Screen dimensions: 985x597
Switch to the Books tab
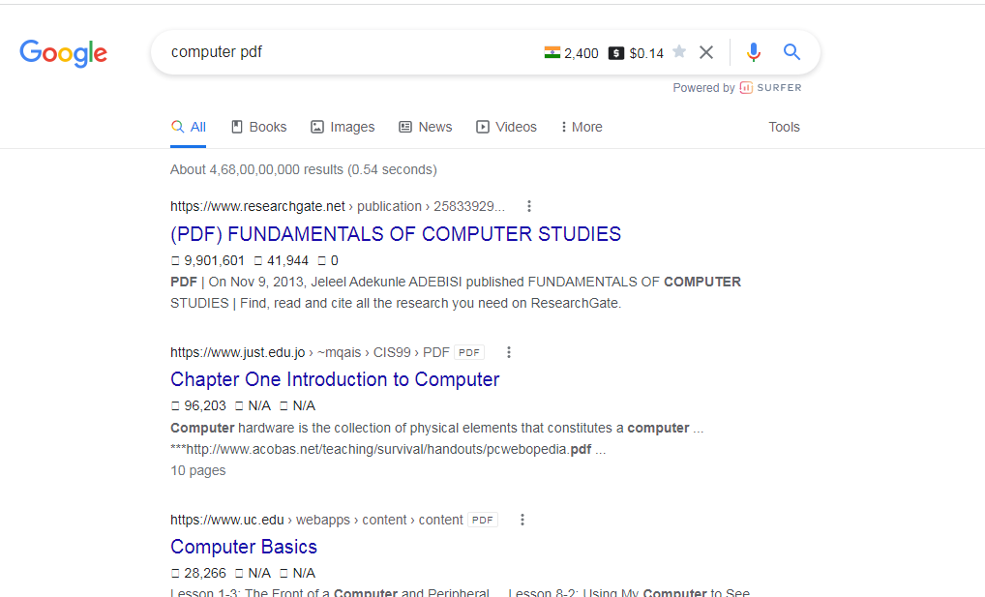point(258,127)
